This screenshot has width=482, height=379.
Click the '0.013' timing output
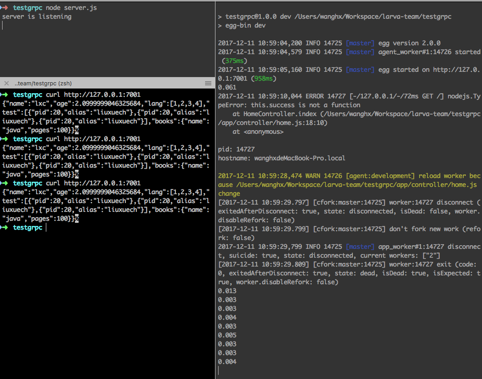(227, 291)
